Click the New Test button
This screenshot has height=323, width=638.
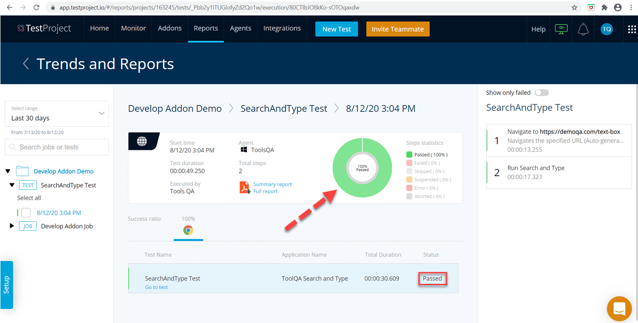pyautogui.click(x=337, y=29)
